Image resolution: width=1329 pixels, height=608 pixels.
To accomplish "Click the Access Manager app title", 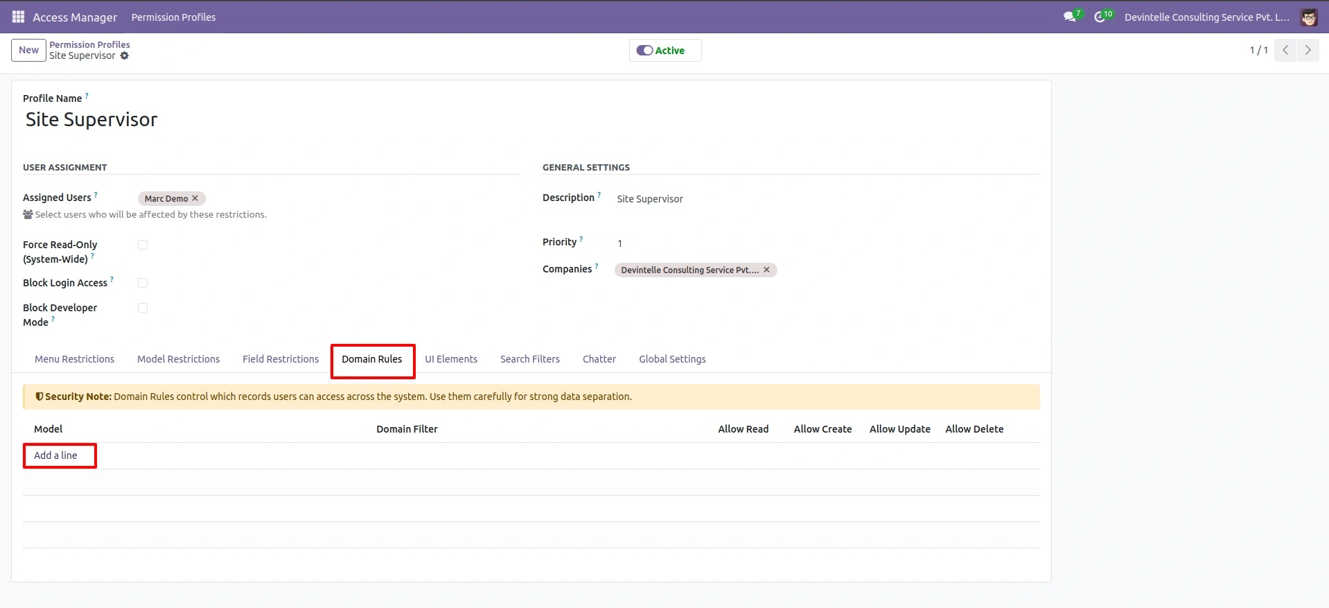I will pyautogui.click(x=75, y=17).
